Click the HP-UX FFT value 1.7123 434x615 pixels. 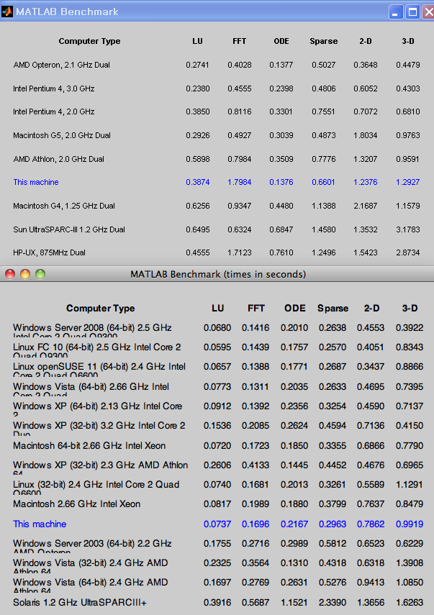point(240,252)
